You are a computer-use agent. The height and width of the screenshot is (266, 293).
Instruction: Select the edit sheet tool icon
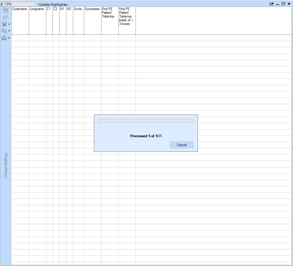pos(5,11)
